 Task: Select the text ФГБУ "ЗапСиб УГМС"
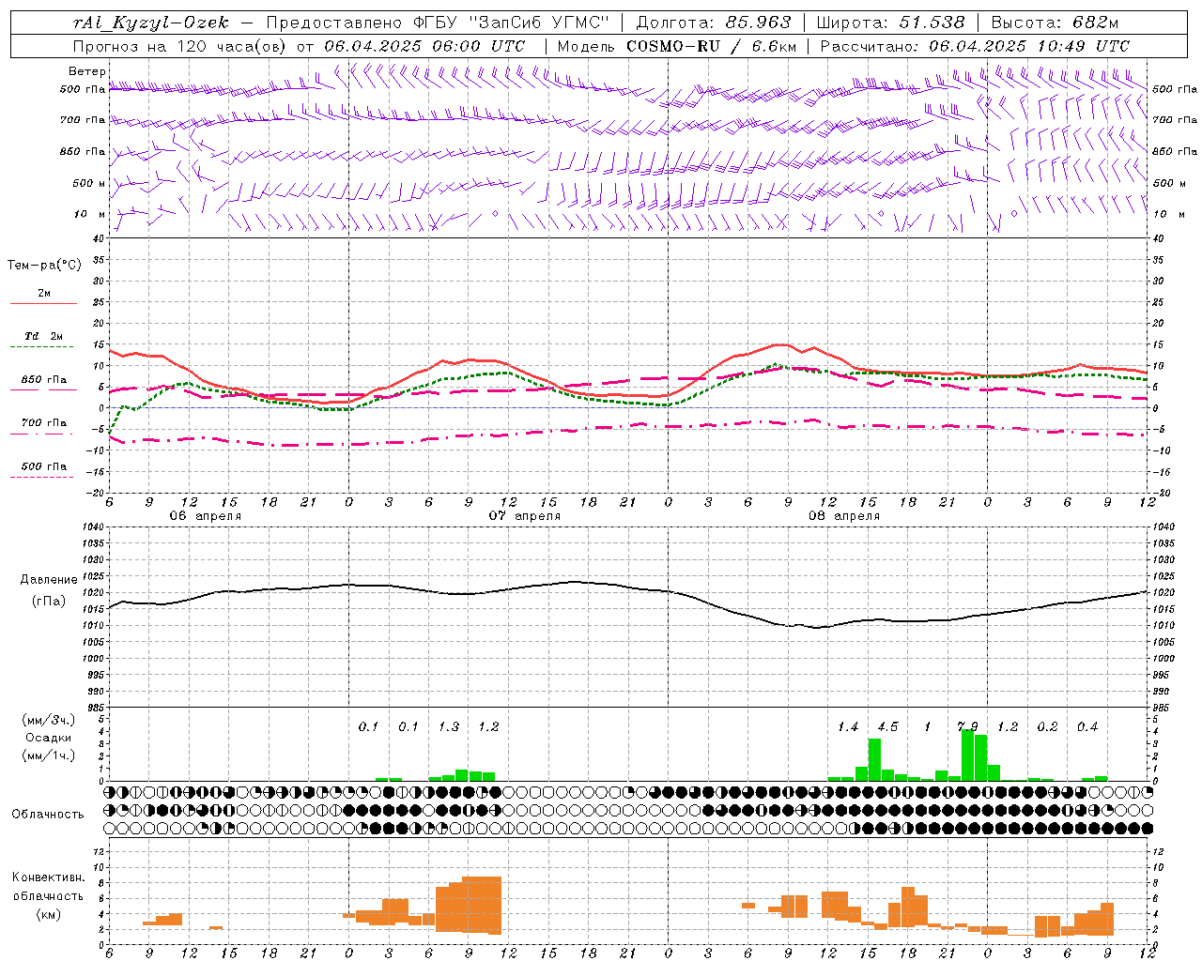pos(513,23)
